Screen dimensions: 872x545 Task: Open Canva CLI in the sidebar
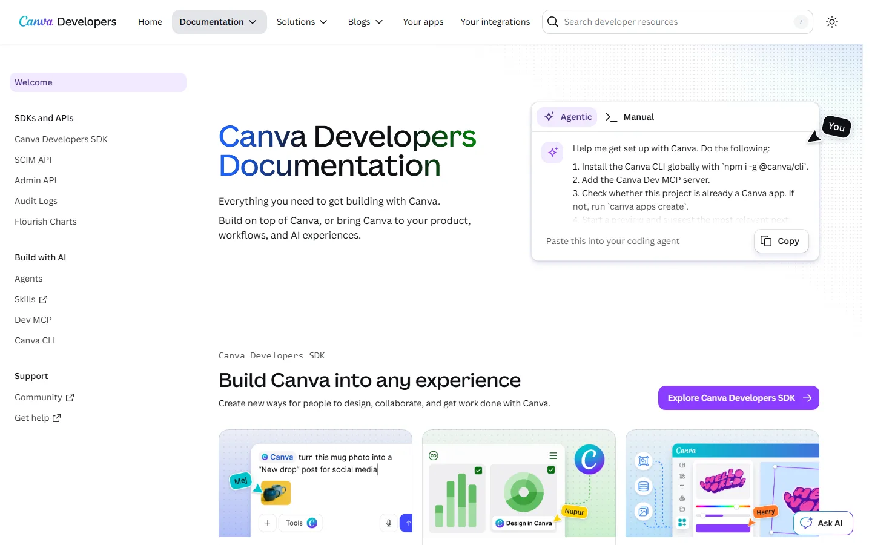pyautogui.click(x=35, y=340)
